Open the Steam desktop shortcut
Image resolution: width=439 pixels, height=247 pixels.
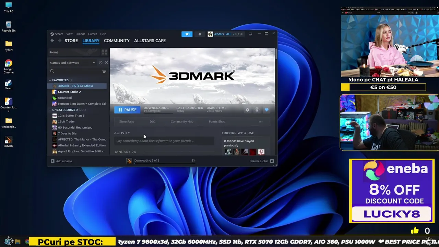click(x=9, y=85)
